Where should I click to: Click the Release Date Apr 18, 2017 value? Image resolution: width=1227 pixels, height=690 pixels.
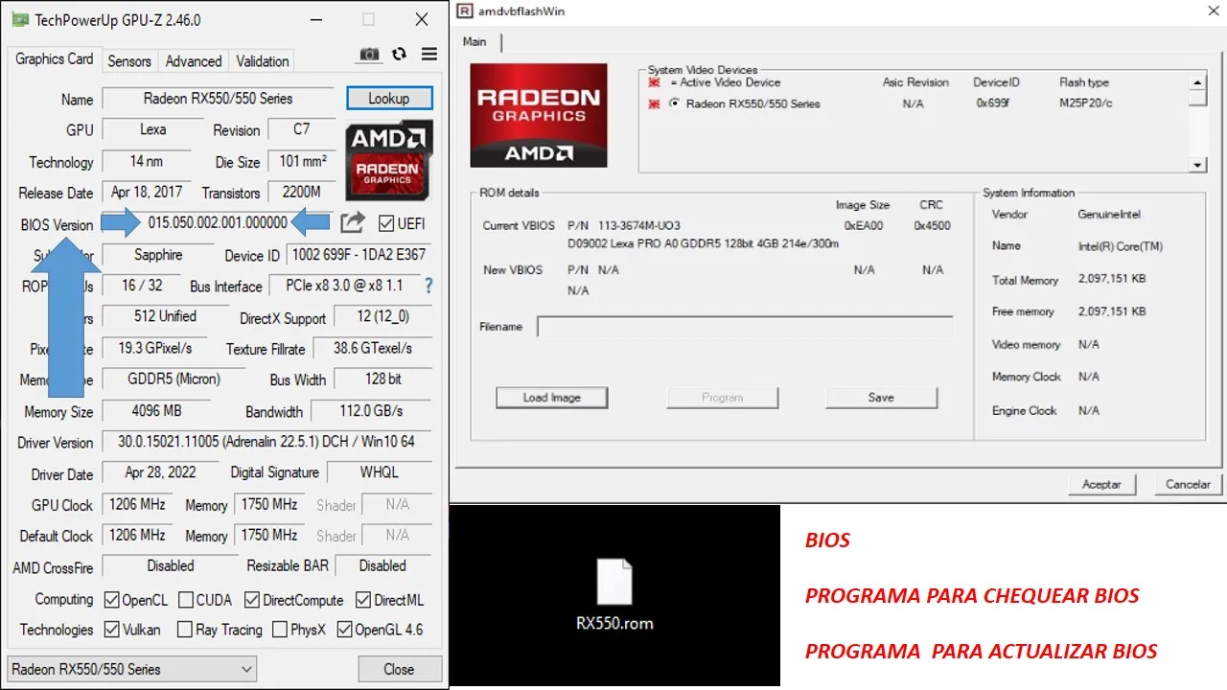coord(147,192)
